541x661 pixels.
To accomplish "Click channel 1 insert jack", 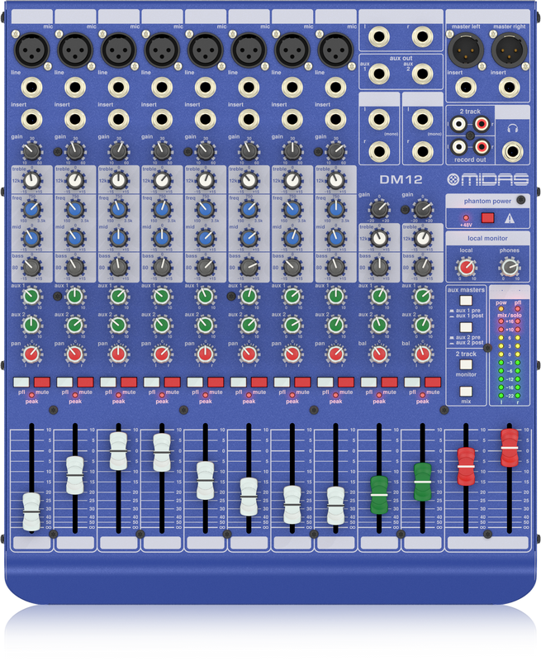I will click(x=31, y=120).
